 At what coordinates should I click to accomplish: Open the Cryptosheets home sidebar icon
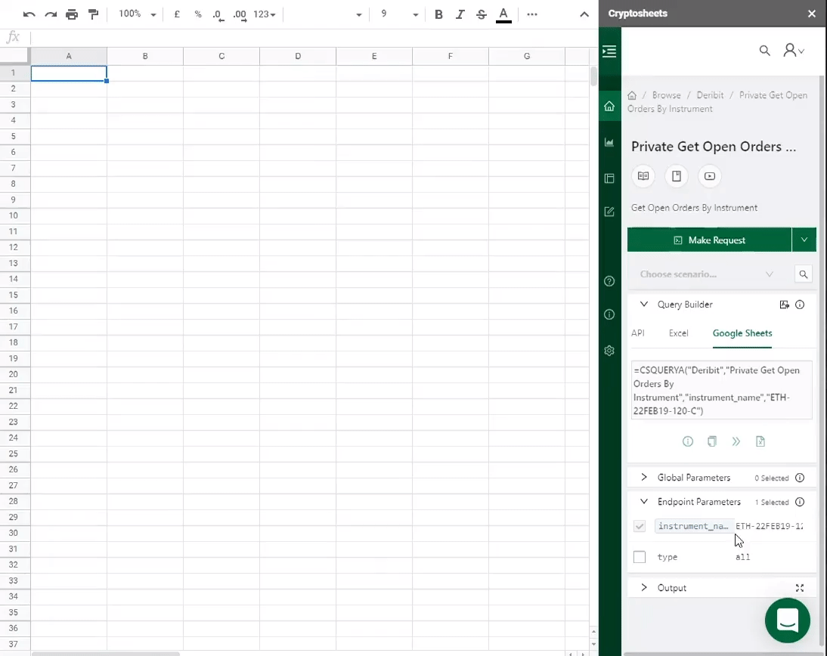click(609, 106)
